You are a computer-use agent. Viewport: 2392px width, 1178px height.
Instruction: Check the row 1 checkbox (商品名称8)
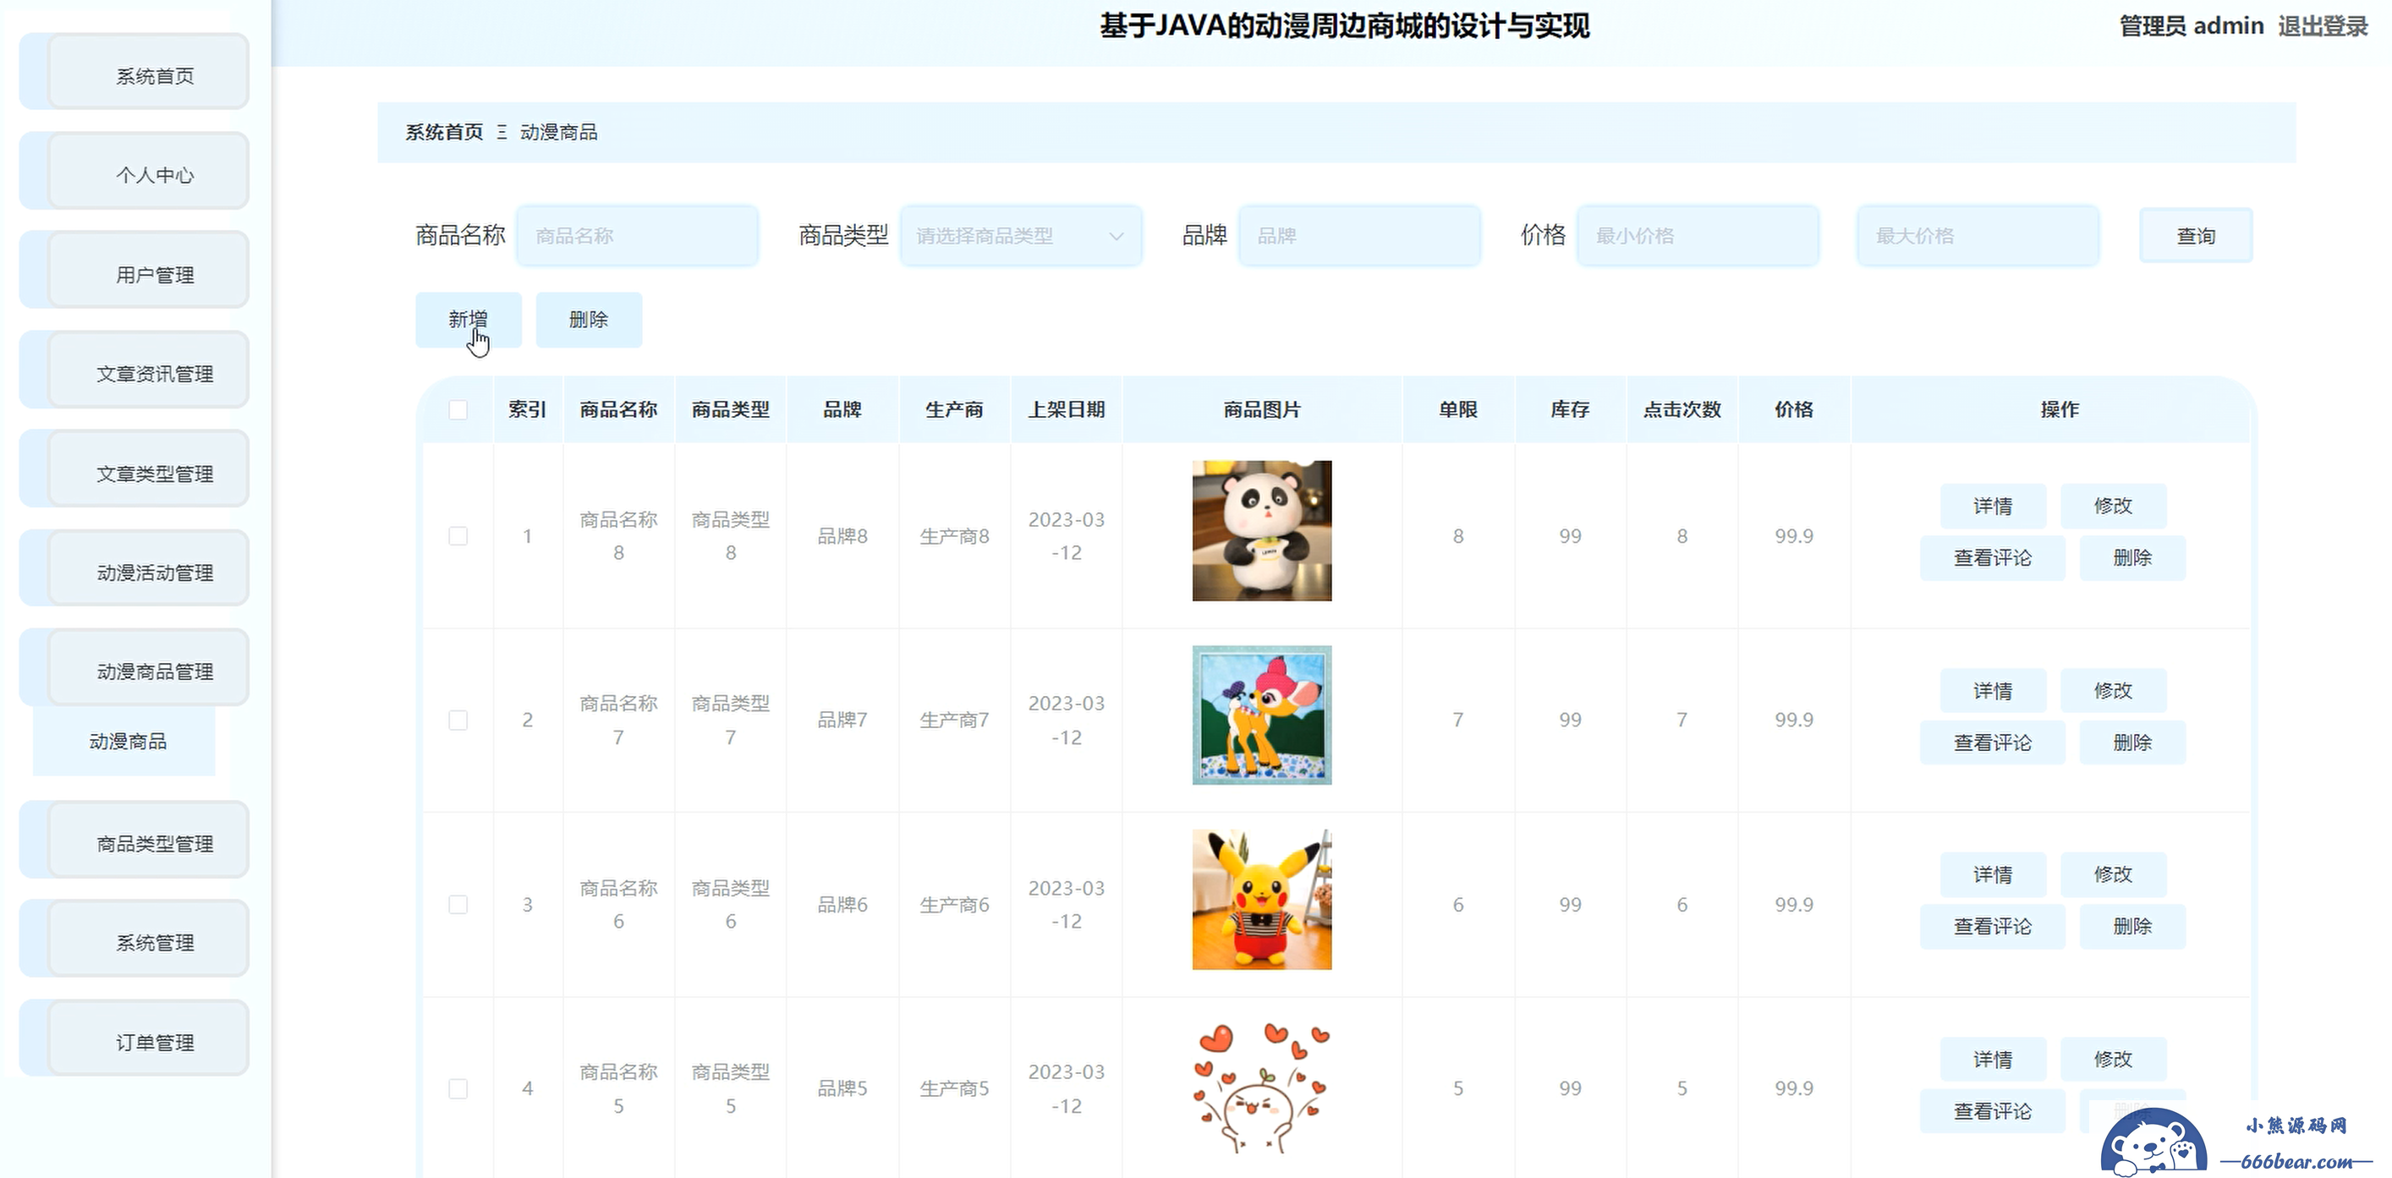(458, 535)
